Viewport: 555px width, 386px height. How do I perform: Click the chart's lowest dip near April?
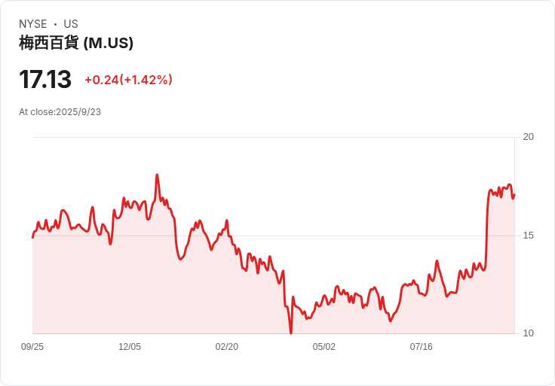point(291,331)
